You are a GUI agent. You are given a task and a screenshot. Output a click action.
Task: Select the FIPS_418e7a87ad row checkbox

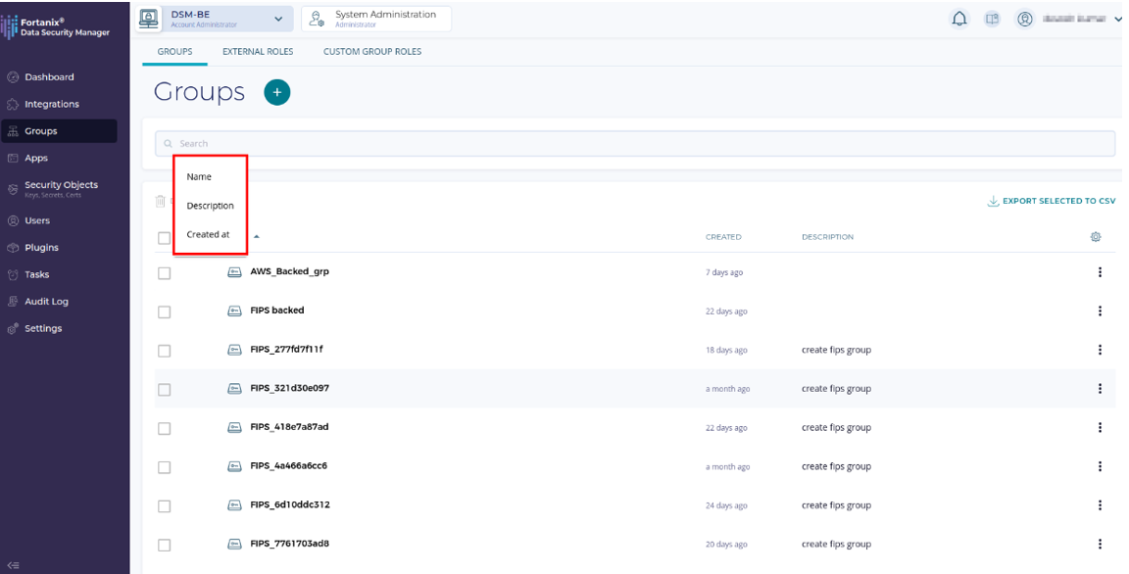pos(165,428)
